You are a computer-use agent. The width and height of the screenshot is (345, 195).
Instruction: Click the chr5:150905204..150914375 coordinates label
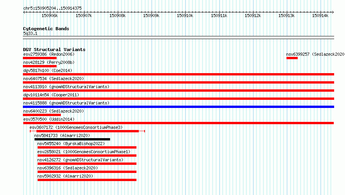click(x=52, y=9)
